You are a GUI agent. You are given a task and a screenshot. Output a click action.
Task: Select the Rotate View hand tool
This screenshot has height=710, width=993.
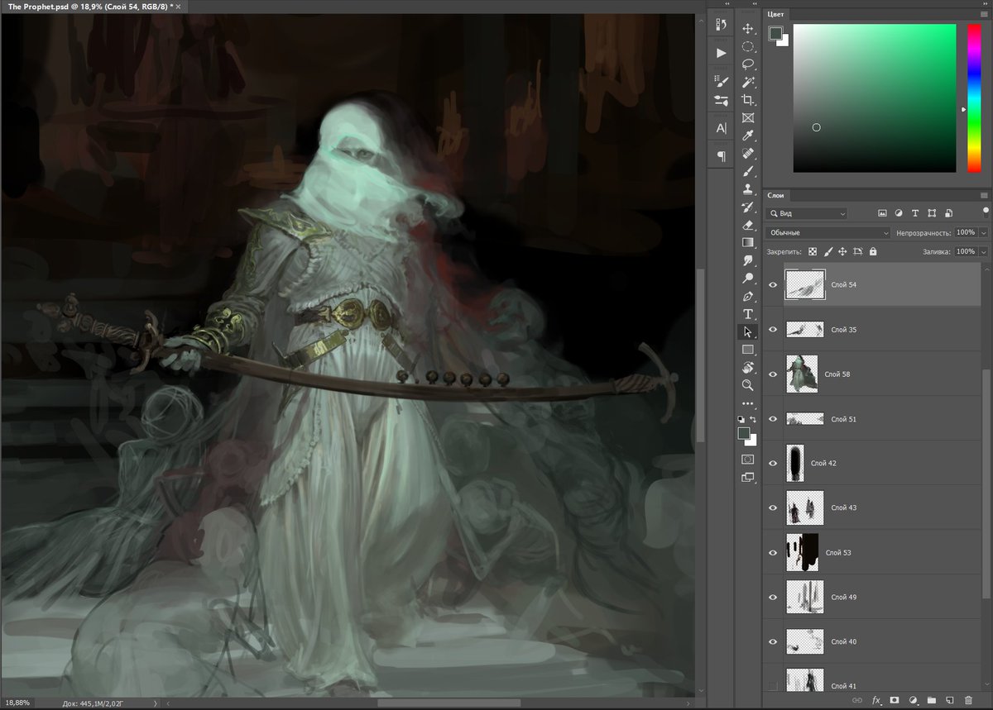coord(748,367)
